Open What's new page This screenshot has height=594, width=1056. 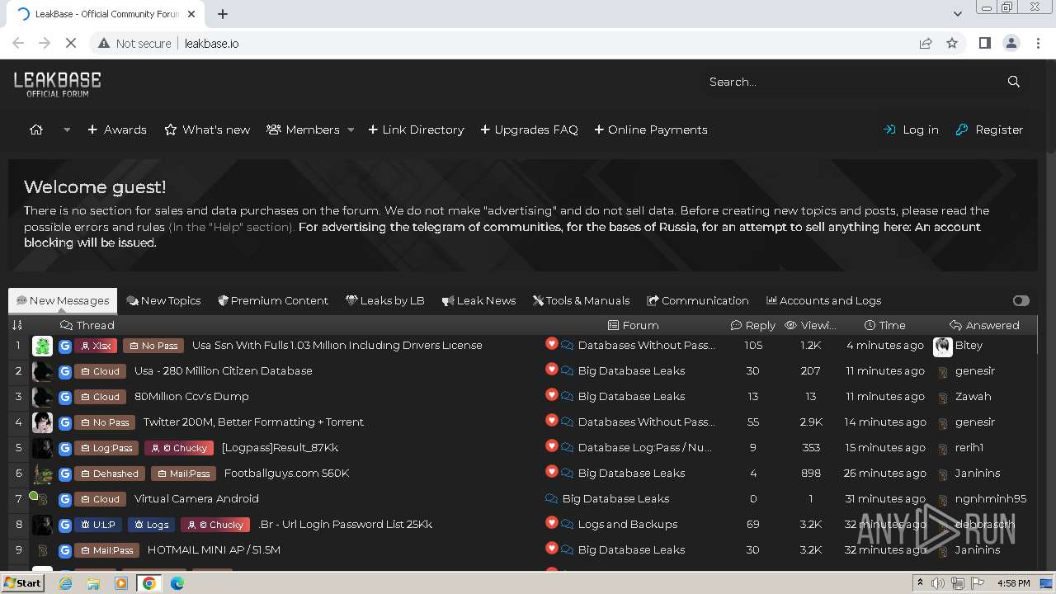207,130
